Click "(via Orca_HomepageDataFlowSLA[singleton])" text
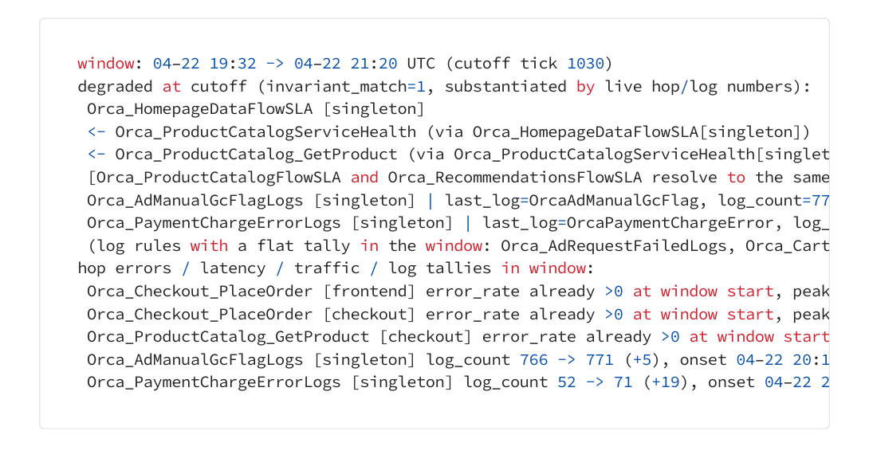The height and width of the screenshot is (462, 869). (619, 132)
